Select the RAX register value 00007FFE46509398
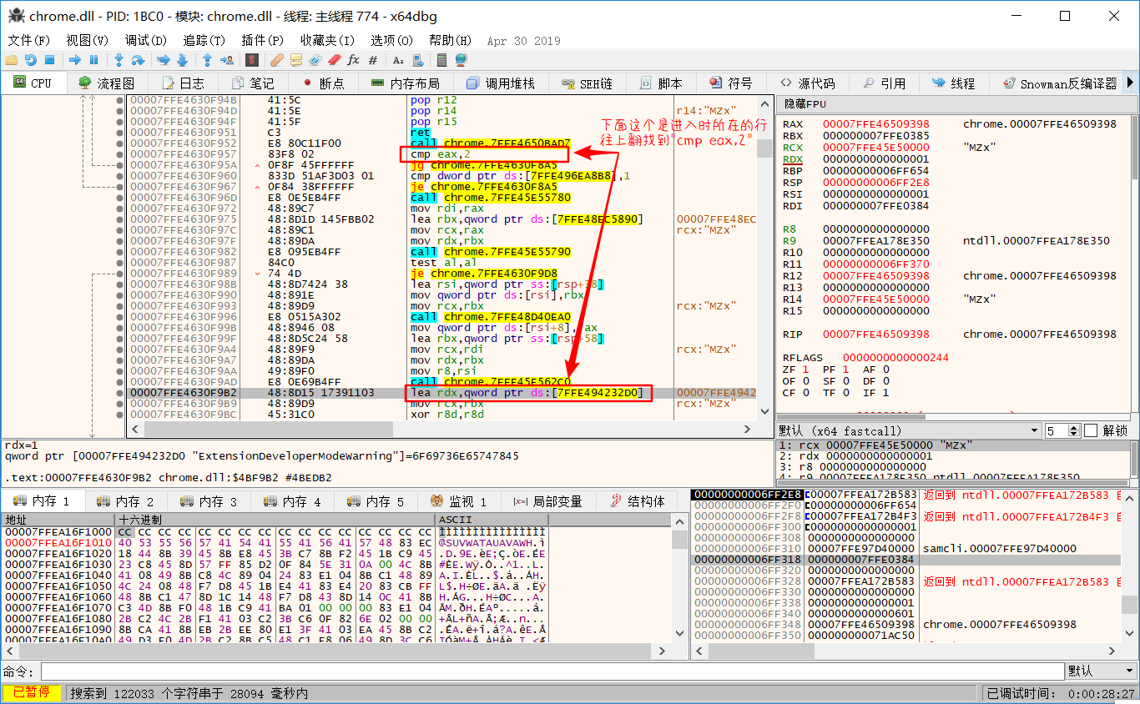 point(875,124)
